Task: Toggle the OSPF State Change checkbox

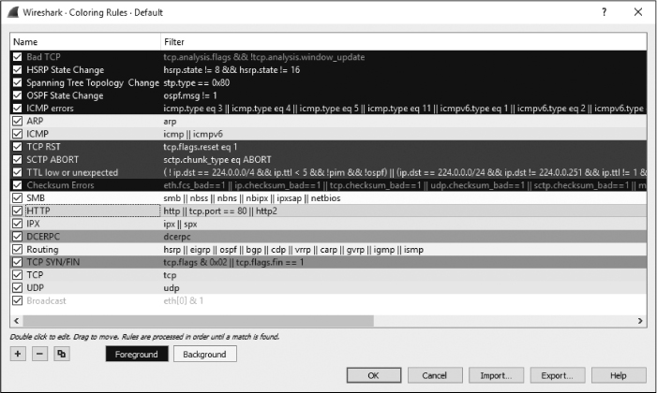Action: point(17,95)
